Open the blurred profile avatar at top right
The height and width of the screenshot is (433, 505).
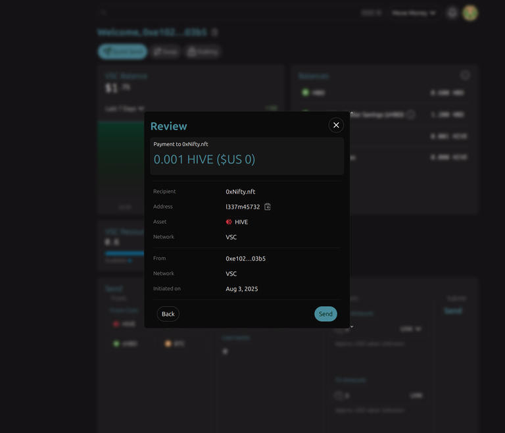(470, 13)
